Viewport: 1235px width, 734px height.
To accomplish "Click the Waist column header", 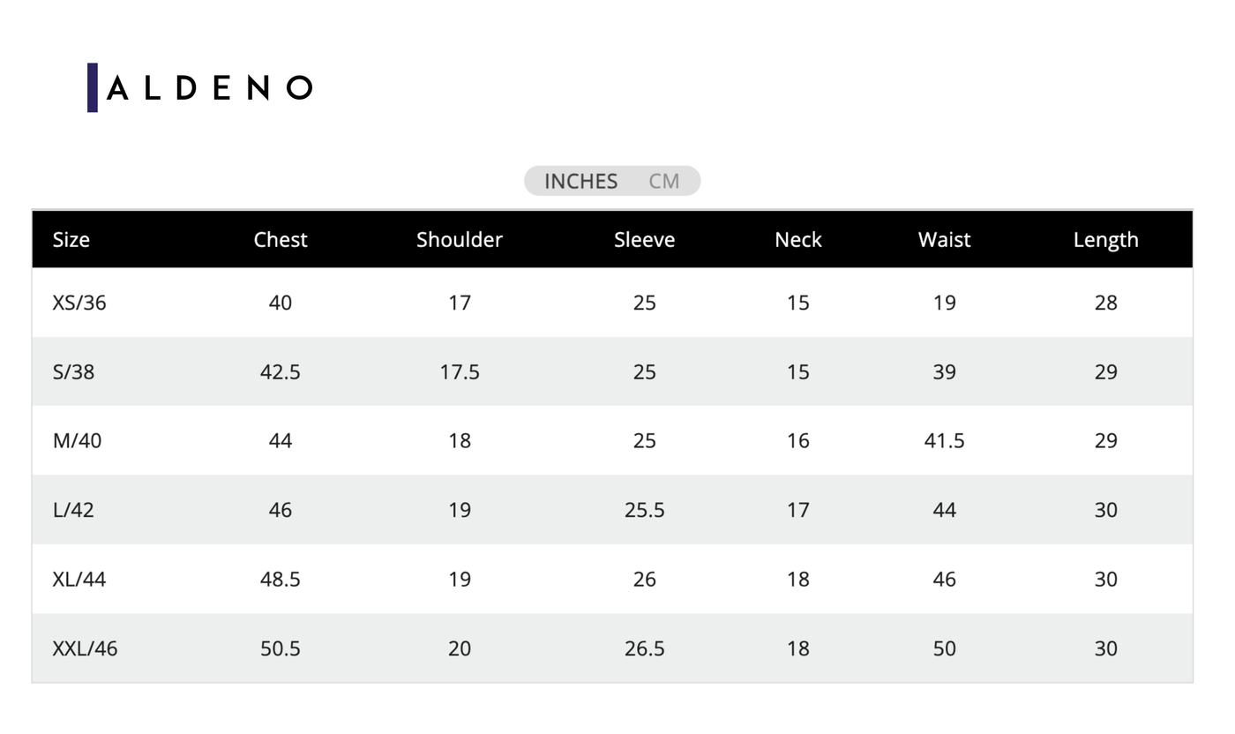I will coord(944,240).
